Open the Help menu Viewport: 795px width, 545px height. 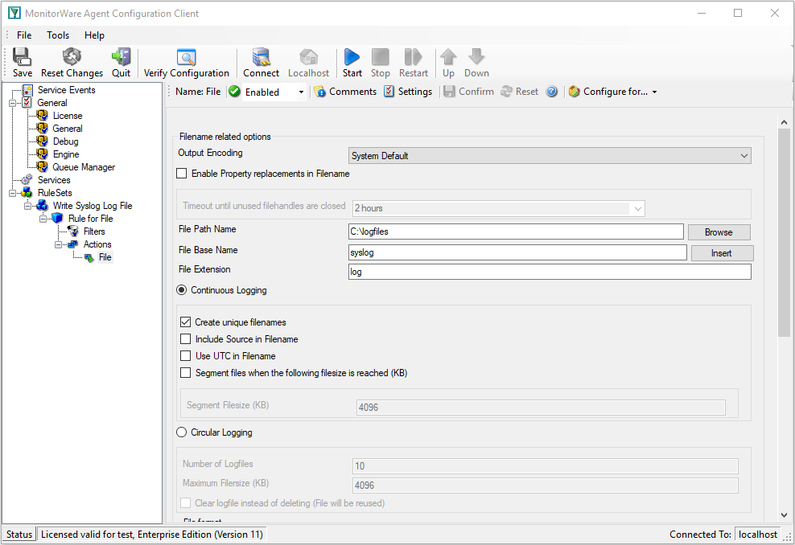pyautogui.click(x=94, y=35)
